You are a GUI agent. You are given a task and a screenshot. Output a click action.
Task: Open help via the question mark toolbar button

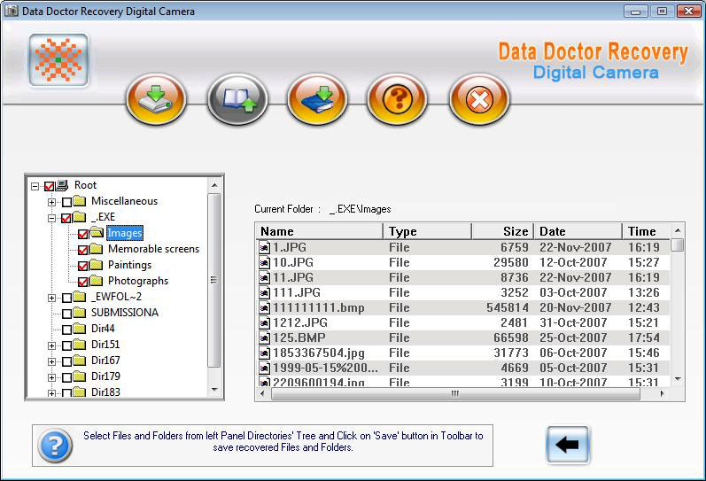click(398, 99)
